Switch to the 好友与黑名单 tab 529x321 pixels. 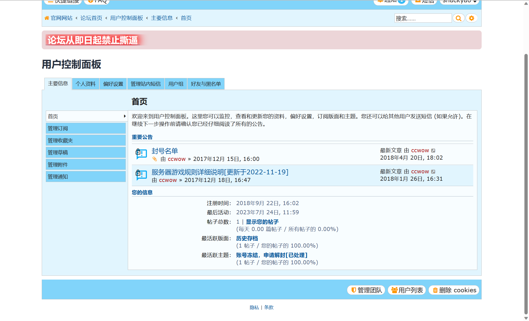(206, 84)
